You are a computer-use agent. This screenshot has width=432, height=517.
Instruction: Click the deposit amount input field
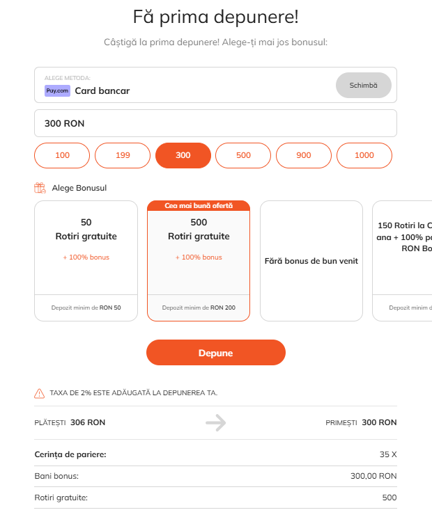click(215, 123)
